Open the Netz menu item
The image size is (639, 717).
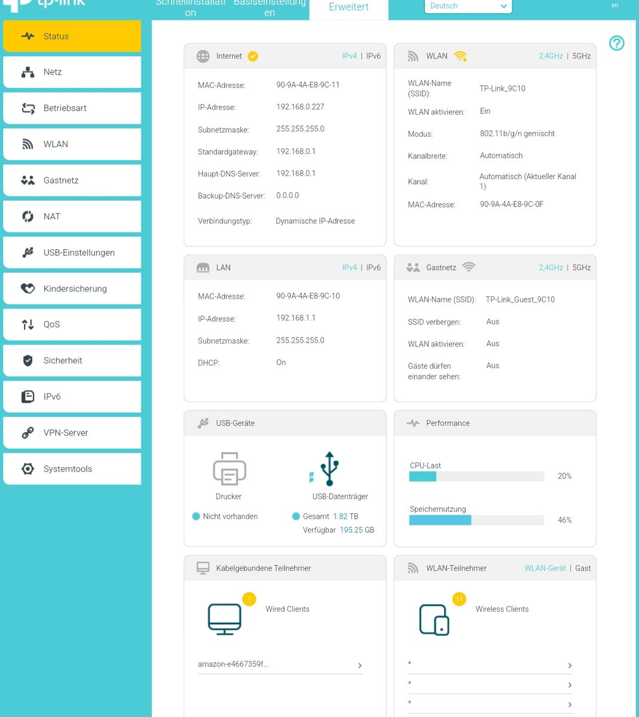pyautogui.click(x=72, y=72)
